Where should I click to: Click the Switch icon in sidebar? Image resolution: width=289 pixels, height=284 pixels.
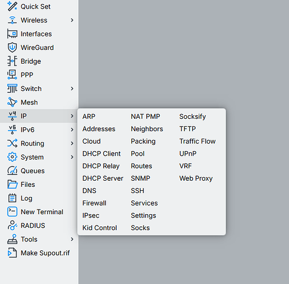(12, 89)
